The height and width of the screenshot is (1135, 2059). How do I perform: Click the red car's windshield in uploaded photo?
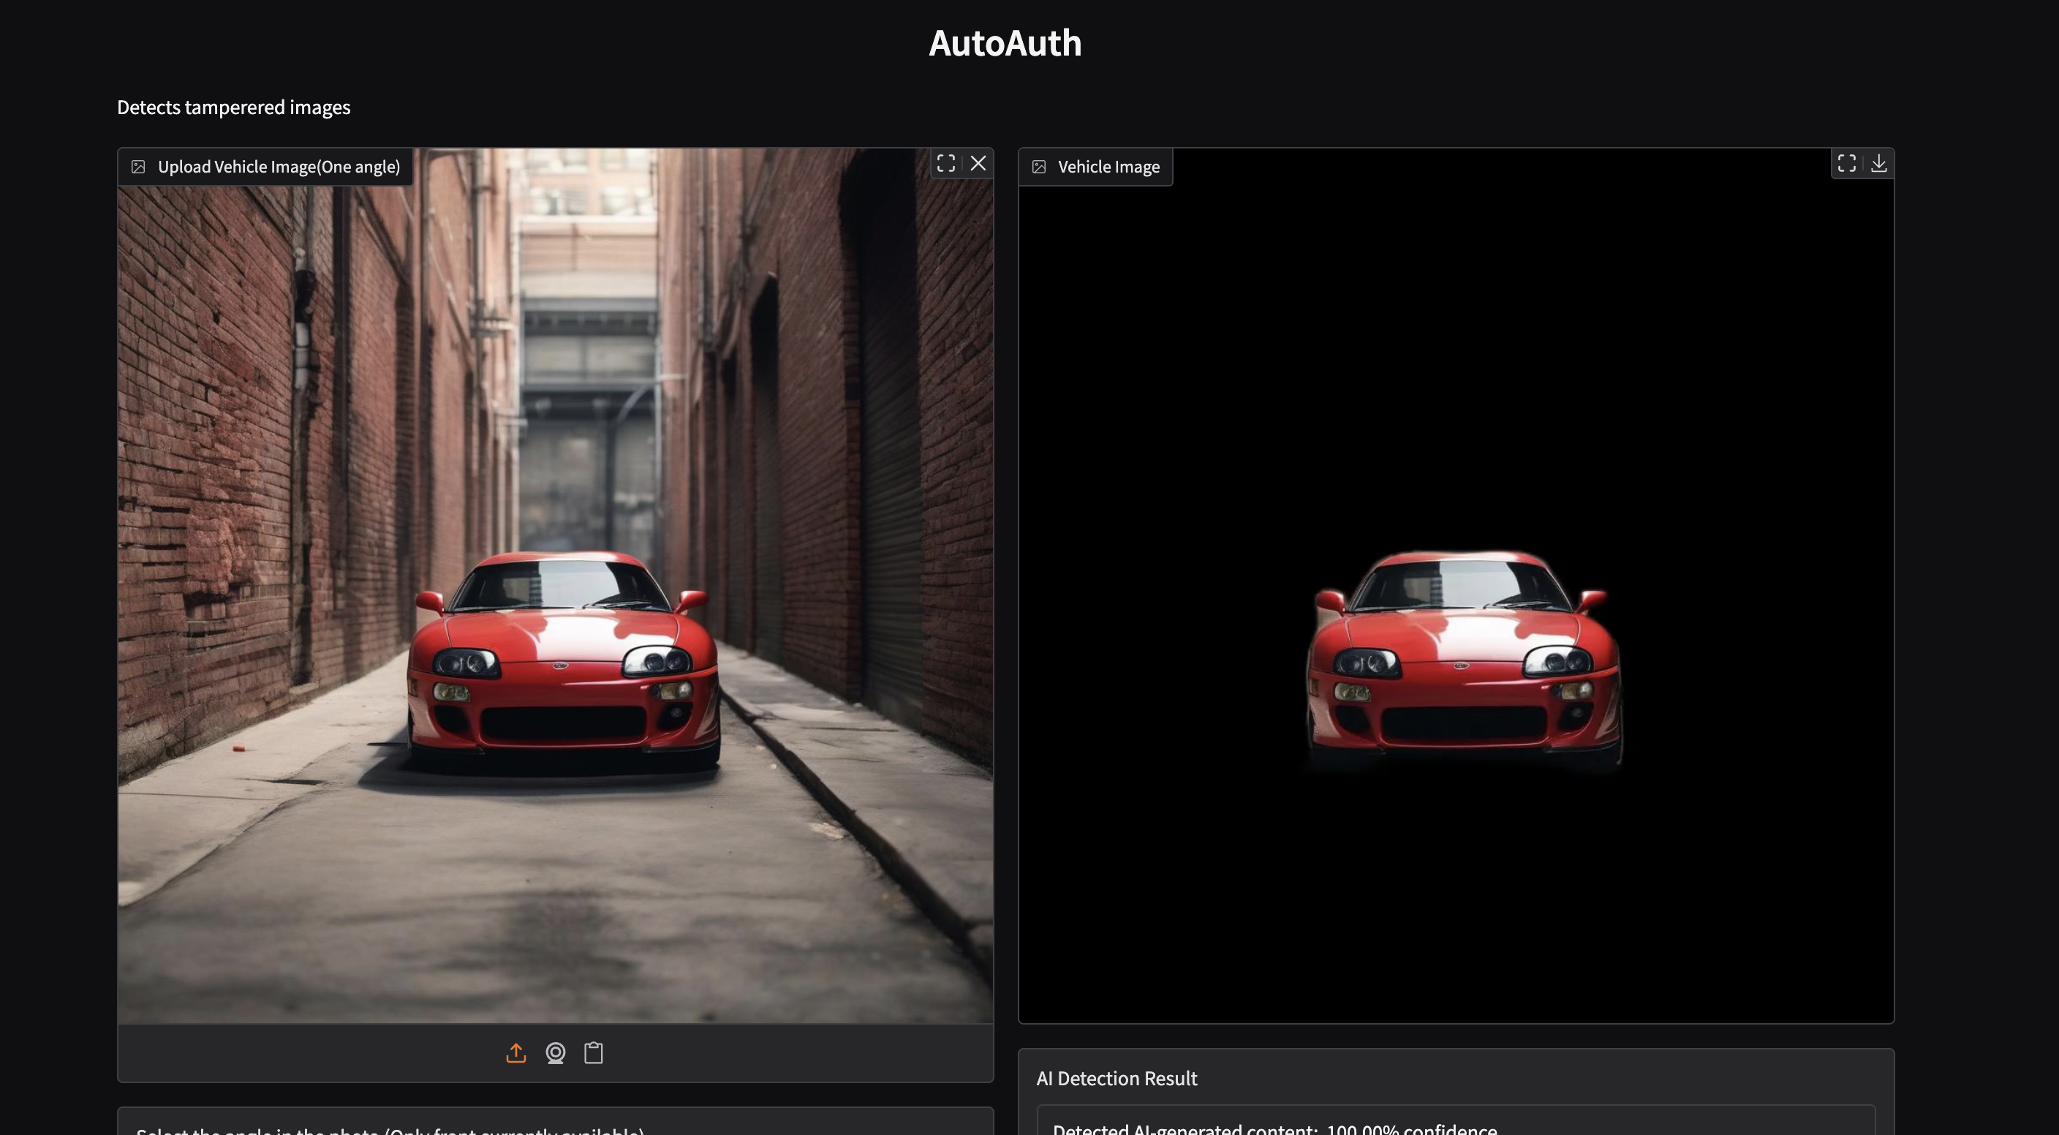[559, 586]
